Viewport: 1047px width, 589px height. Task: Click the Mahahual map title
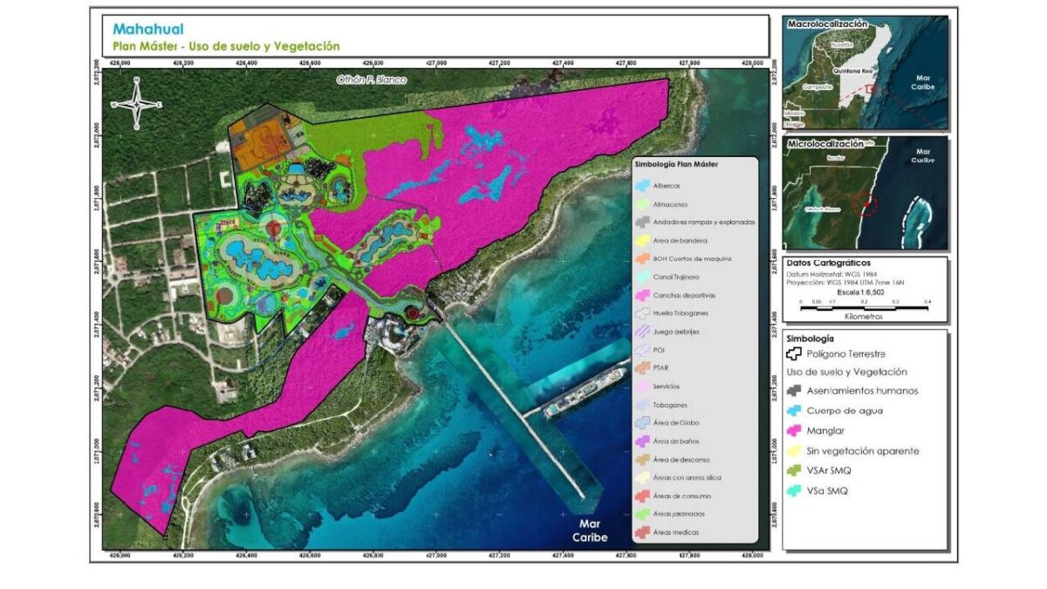coord(143,29)
